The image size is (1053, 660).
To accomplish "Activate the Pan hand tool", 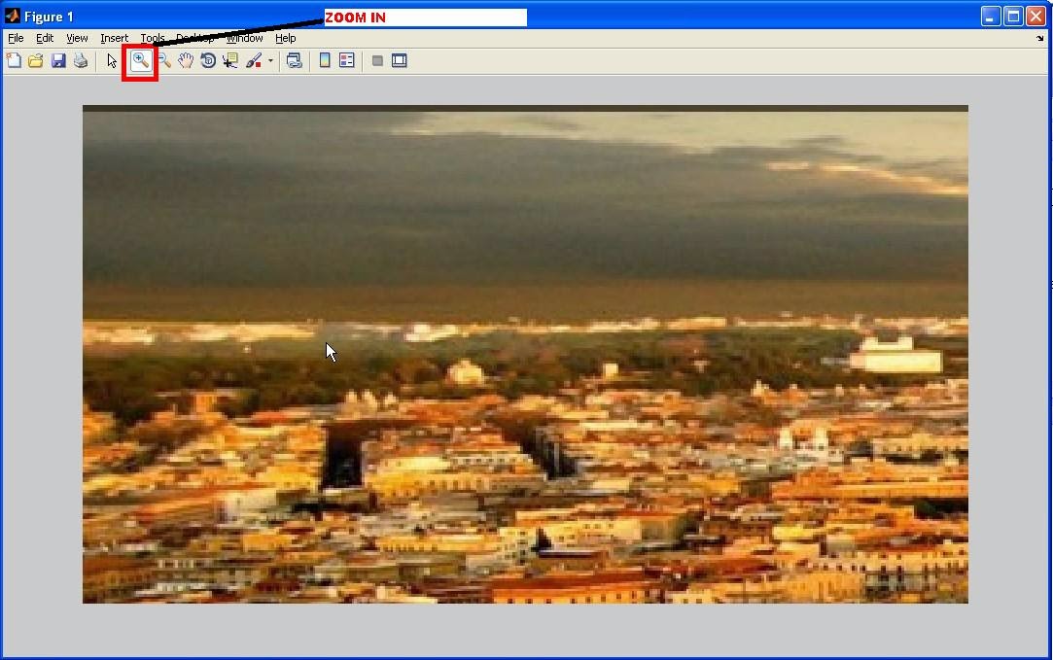I will click(186, 59).
